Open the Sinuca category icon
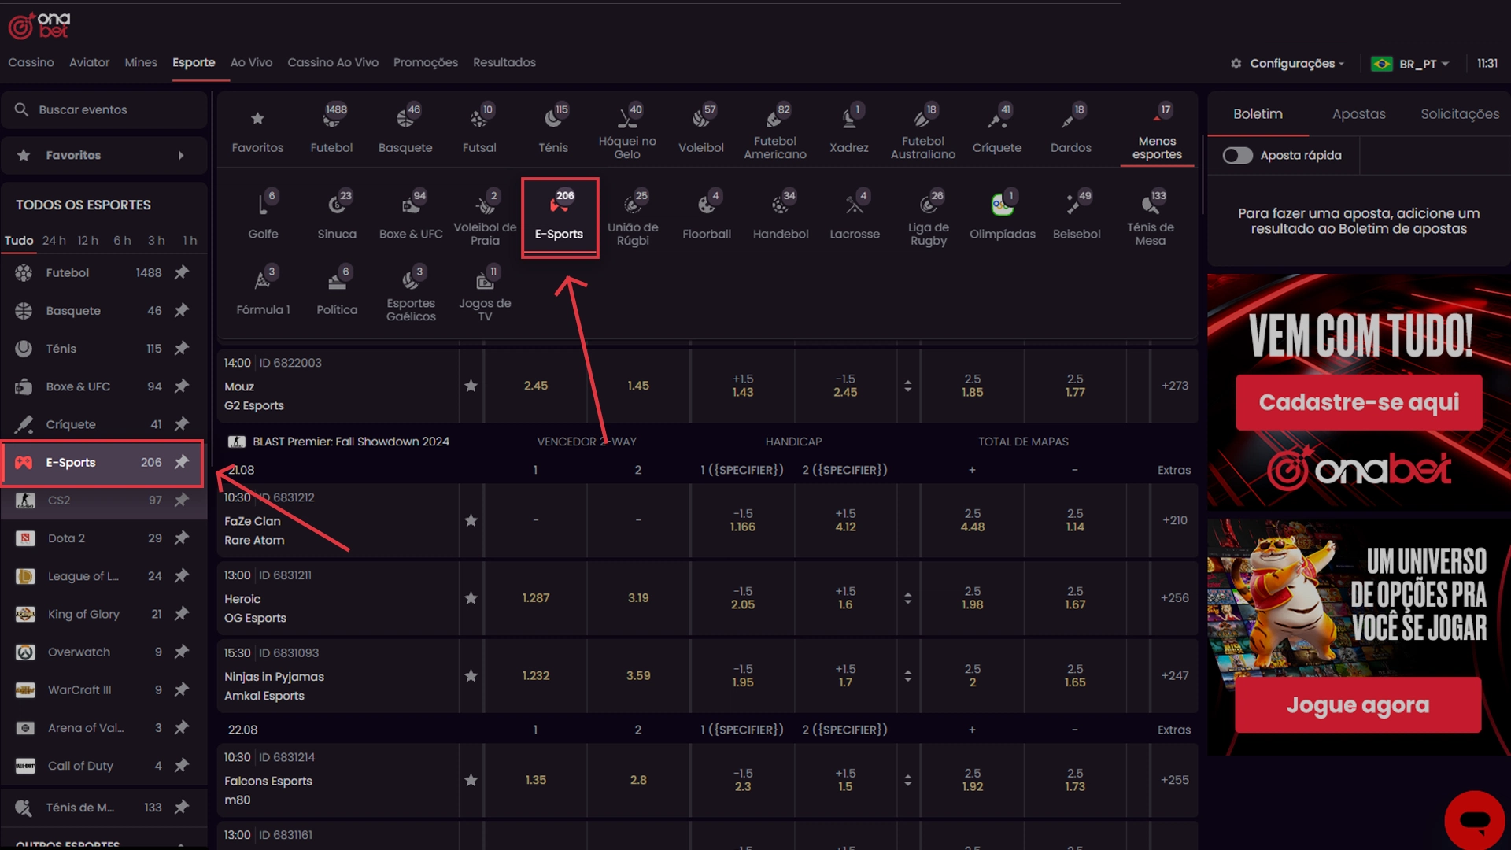Viewport: 1511px width, 850px height. click(337, 216)
